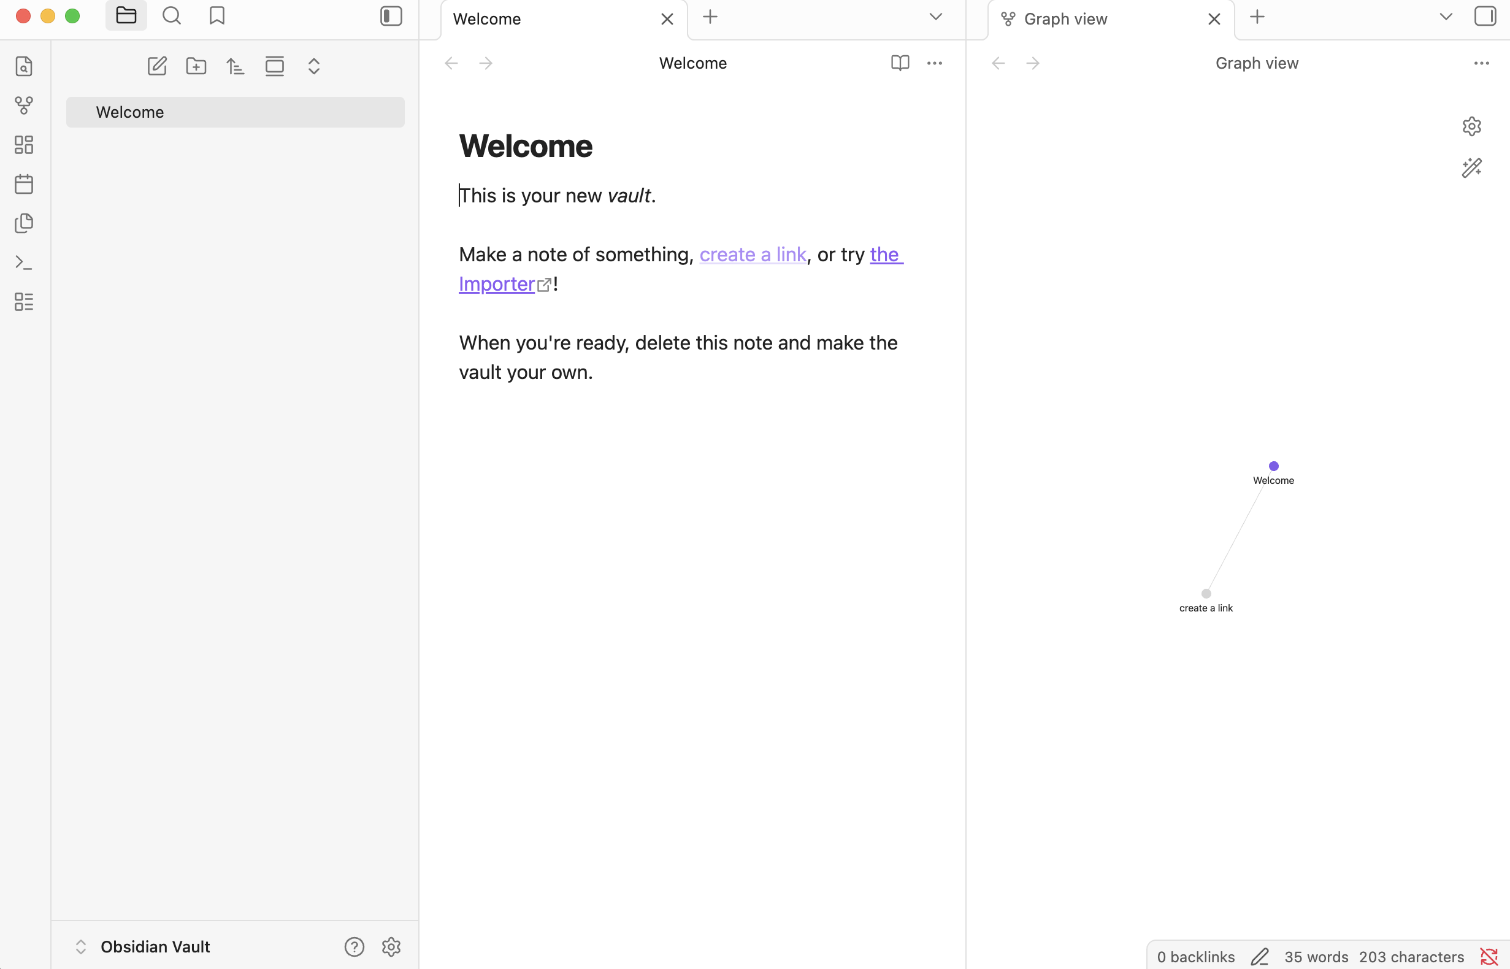Open the quick switcher icon in ribbon
The width and height of the screenshot is (1510, 969).
[24, 66]
